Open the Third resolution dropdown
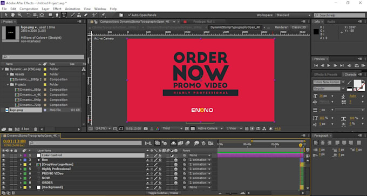This screenshot has height=196, width=367. tap(172, 129)
